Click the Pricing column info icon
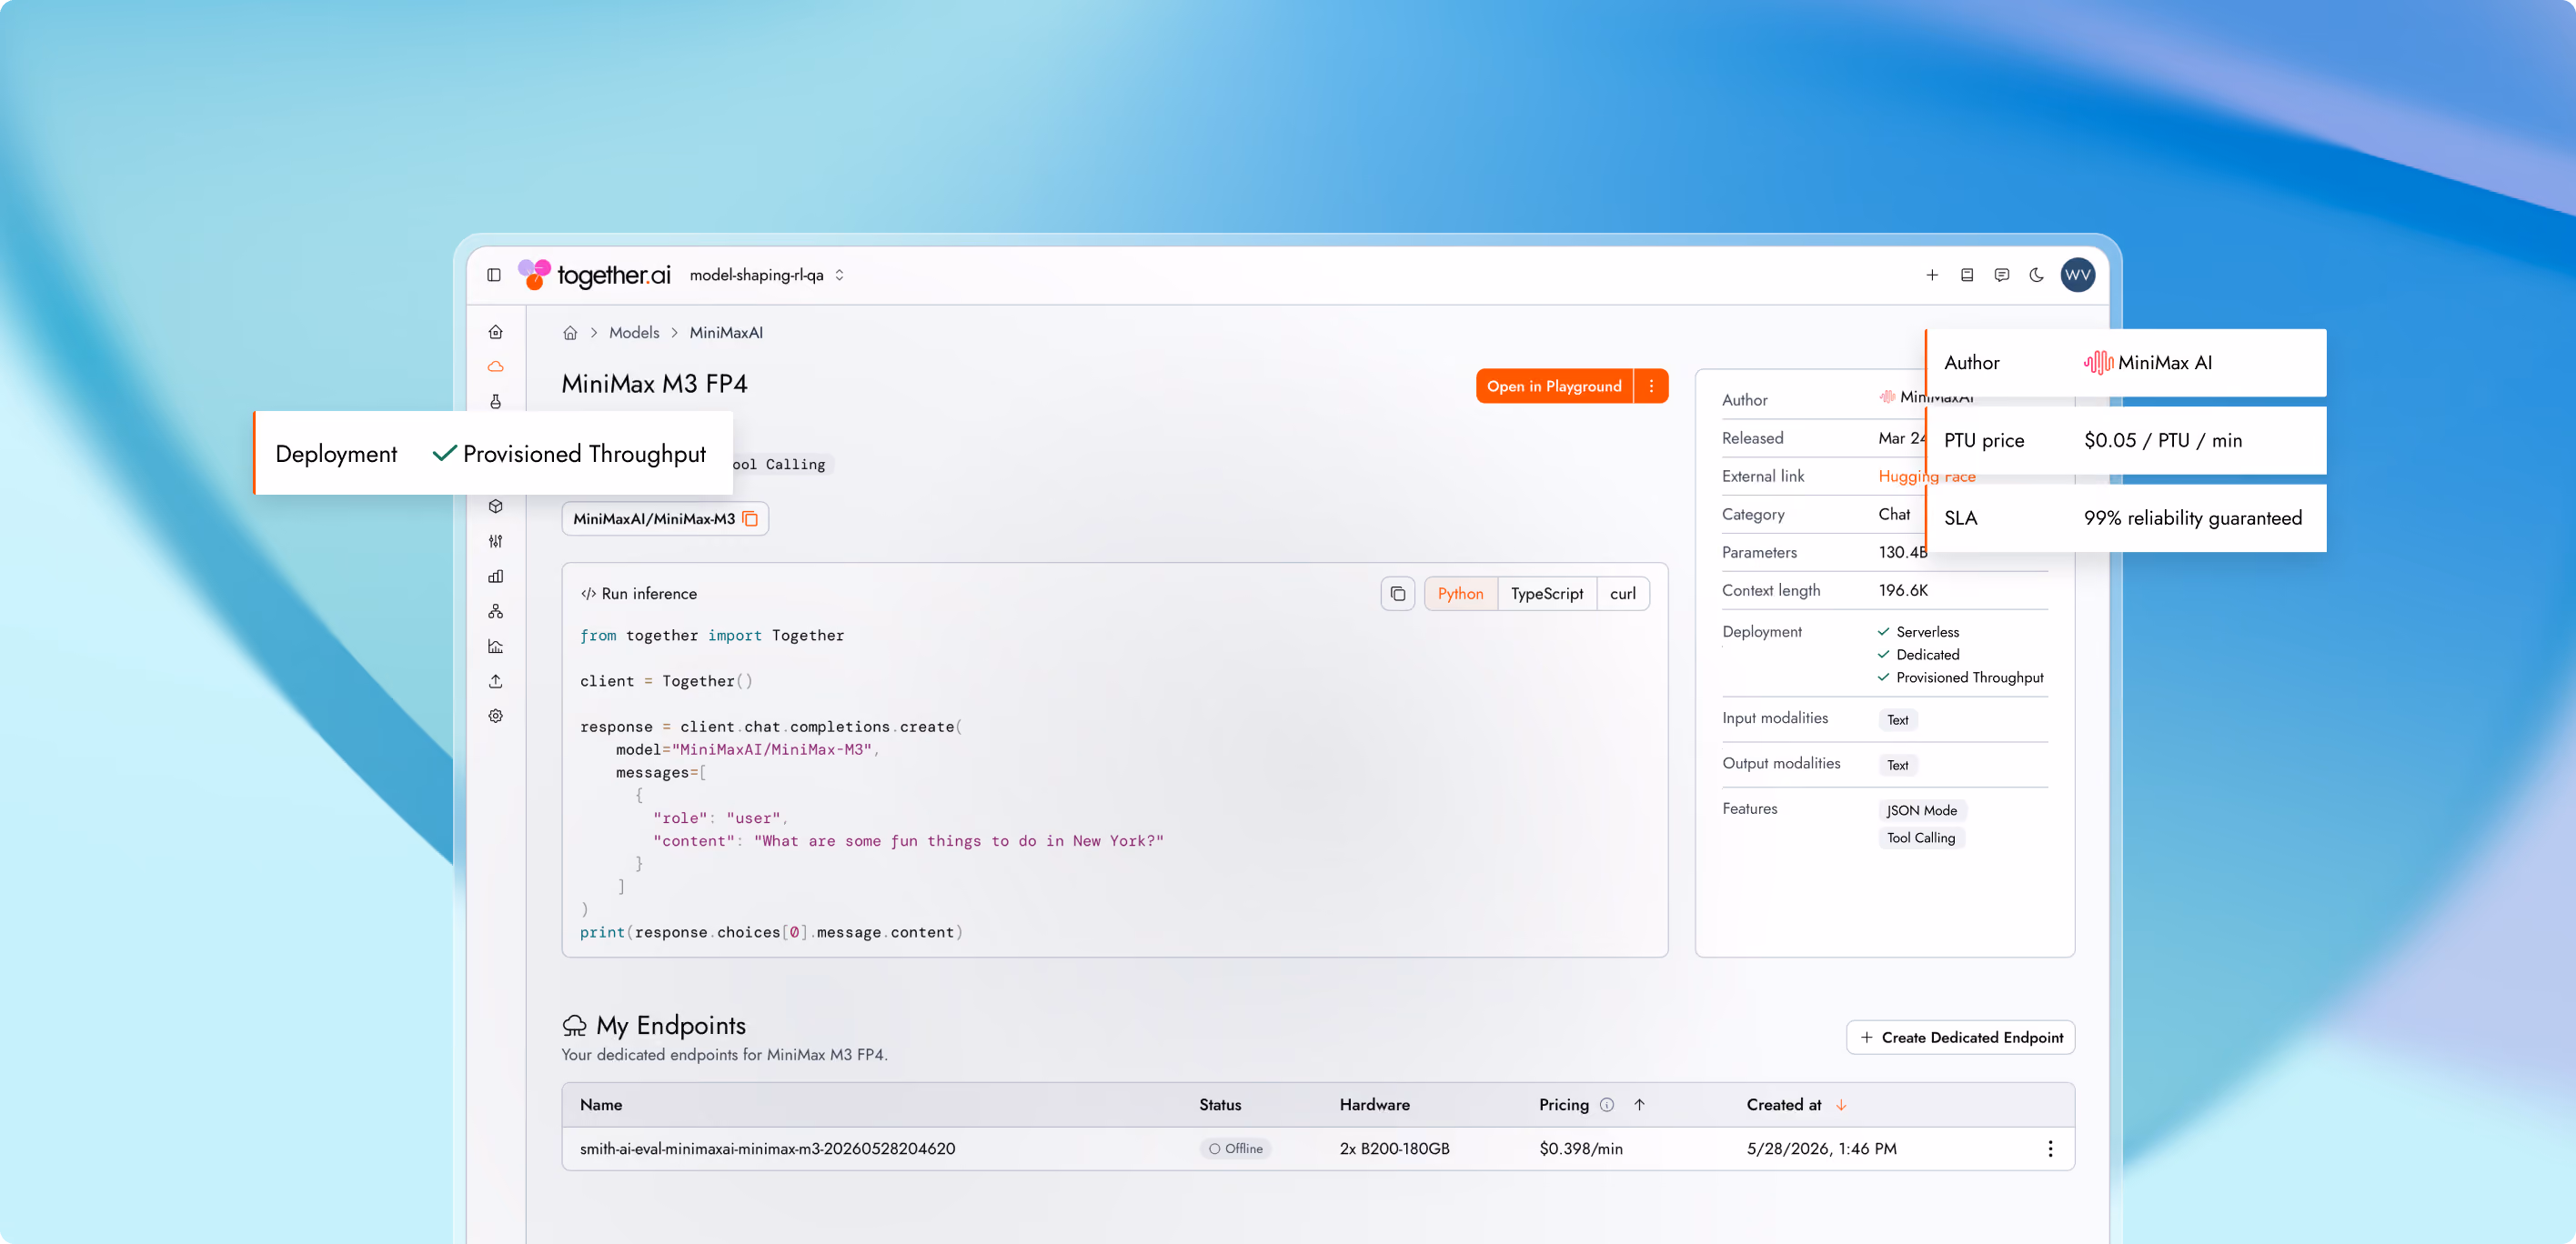The image size is (2576, 1244). pos(1607,1105)
